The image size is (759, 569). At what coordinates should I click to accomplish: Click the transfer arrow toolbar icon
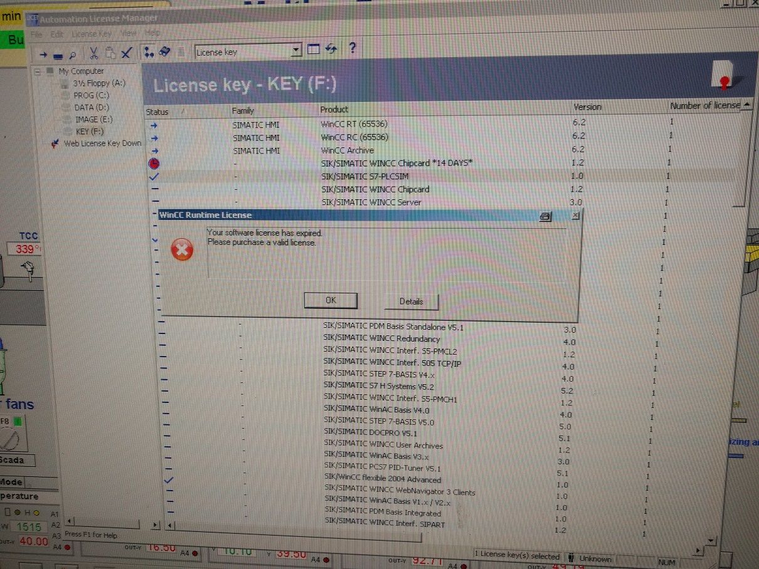(43, 55)
